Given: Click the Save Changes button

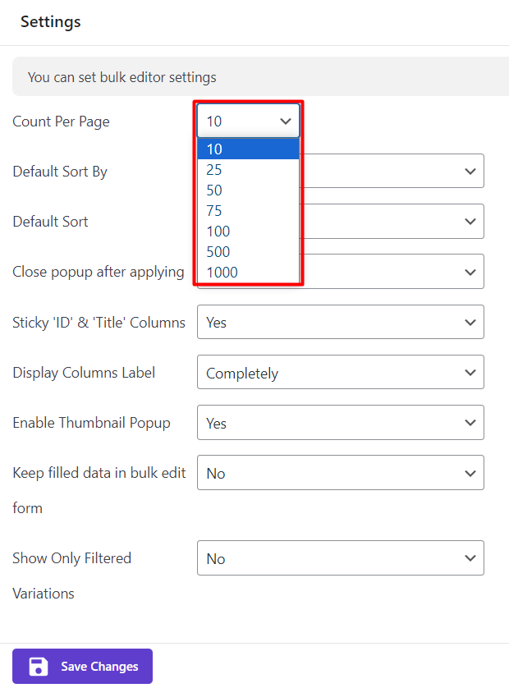Looking at the screenshot, I should coord(82,666).
